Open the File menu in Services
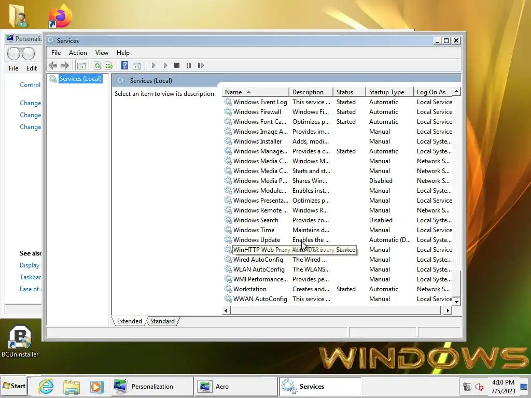531x398 pixels. (x=56, y=53)
